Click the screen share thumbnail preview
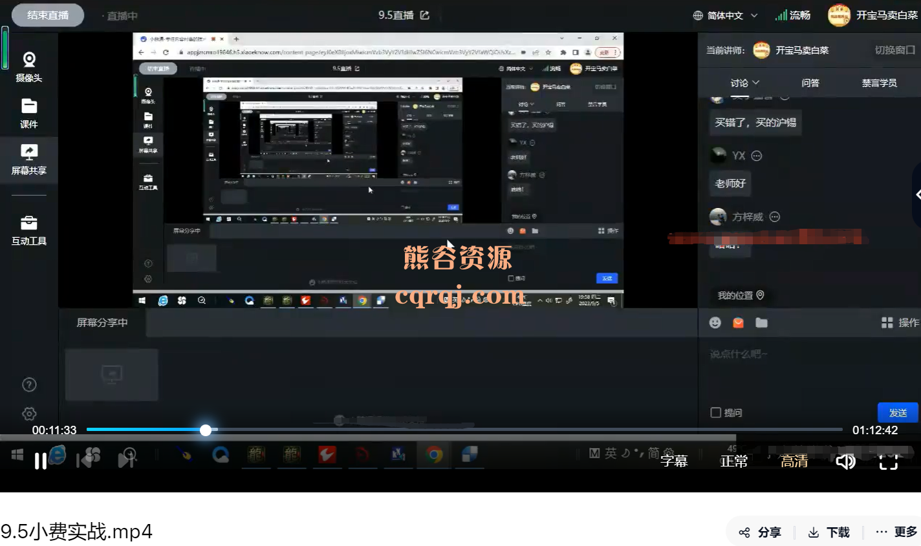This screenshot has width=921, height=546. [x=112, y=375]
